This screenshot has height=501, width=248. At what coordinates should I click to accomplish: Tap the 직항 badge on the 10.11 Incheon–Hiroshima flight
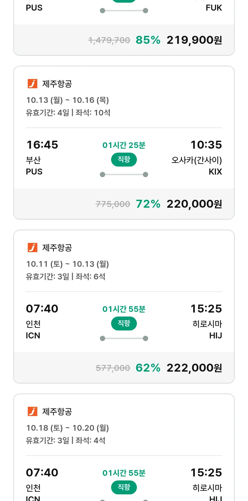[124, 323]
